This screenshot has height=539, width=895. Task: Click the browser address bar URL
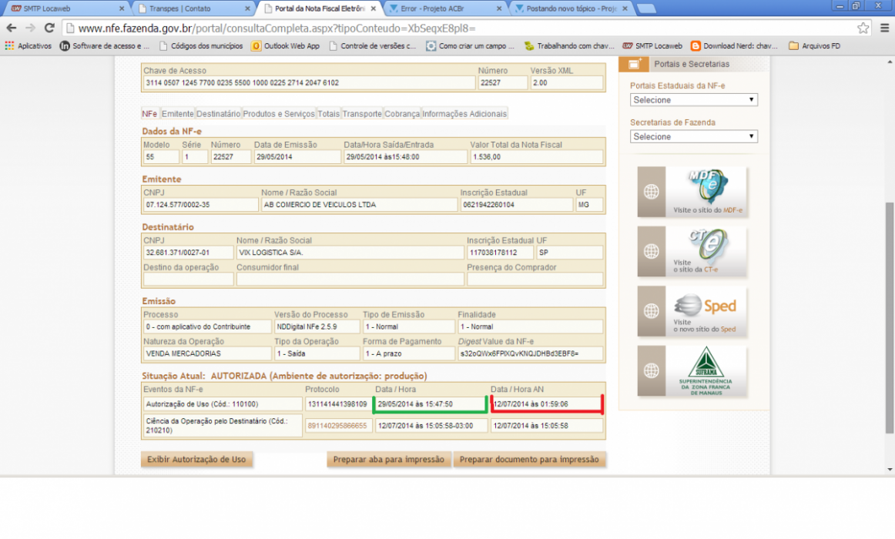277,28
